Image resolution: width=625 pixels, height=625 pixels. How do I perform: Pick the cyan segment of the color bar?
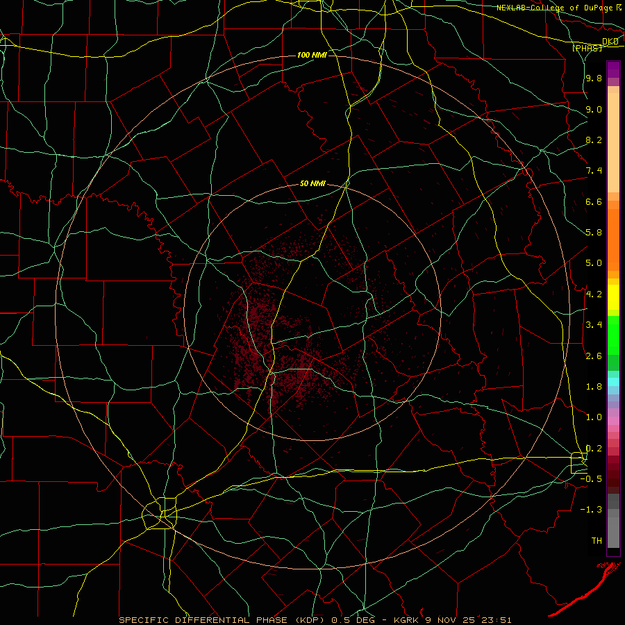(x=613, y=381)
